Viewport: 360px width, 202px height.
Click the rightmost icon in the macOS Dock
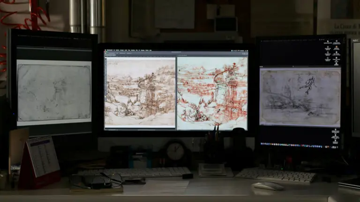338,144
